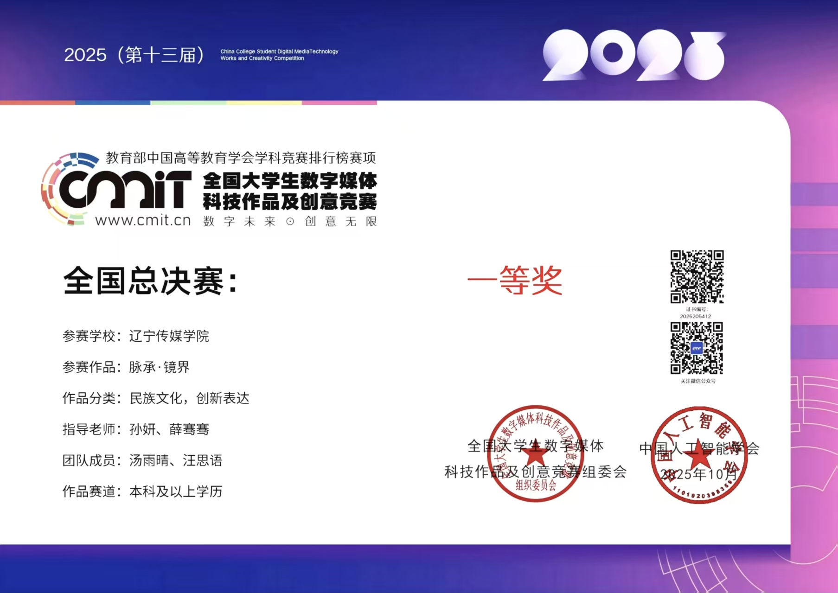Image resolution: width=838 pixels, height=593 pixels.
Task: Click the 2025（第十三届）header text
Action: coord(134,55)
